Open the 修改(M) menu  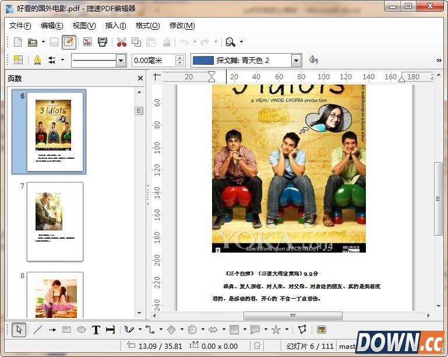click(x=182, y=26)
